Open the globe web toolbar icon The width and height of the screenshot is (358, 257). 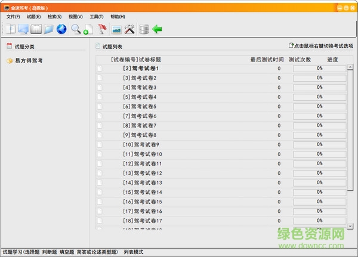coord(61,29)
